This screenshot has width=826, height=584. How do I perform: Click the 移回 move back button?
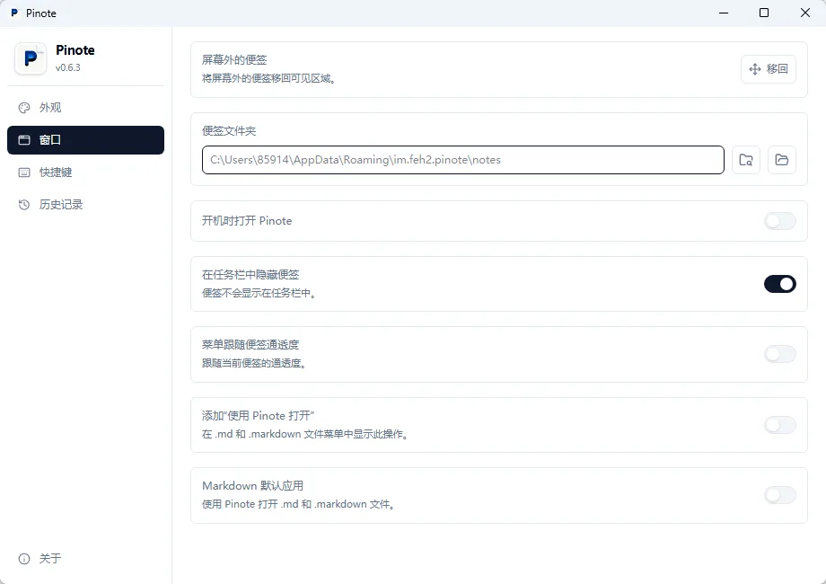pos(768,69)
